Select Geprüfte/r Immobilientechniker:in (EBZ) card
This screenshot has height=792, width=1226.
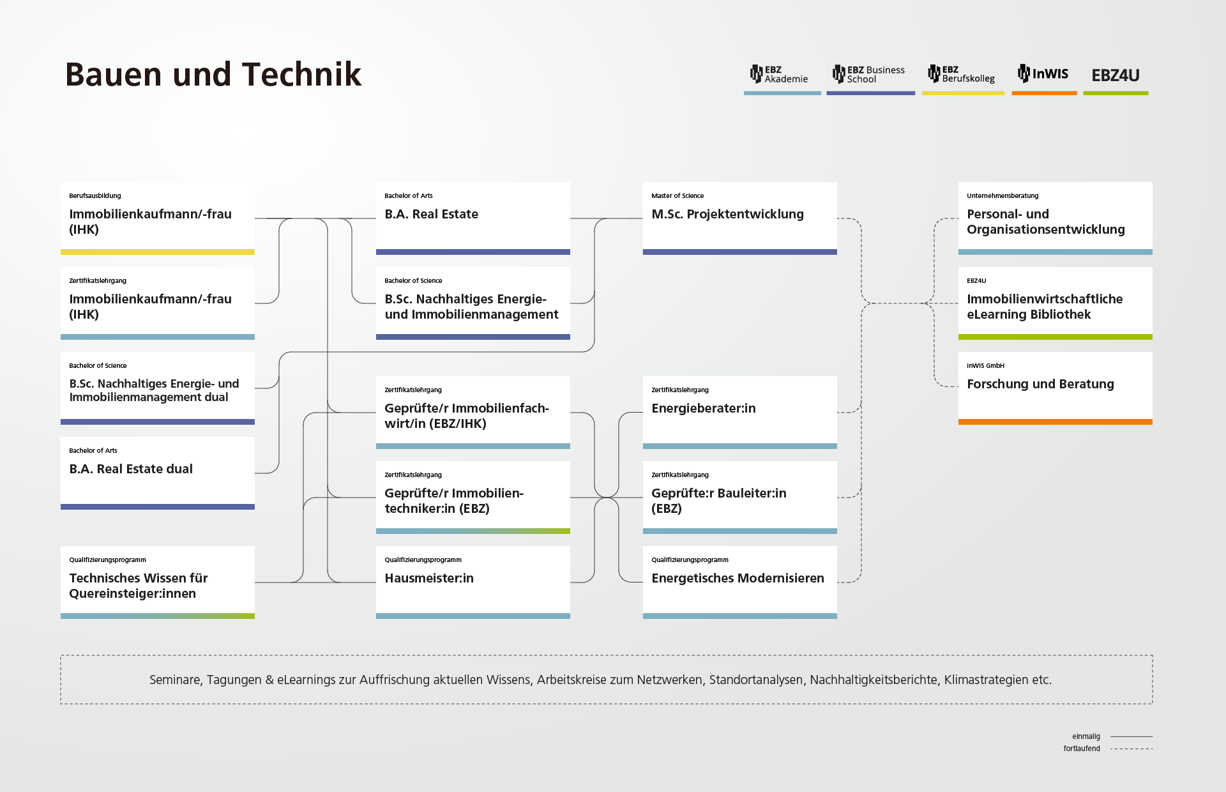coord(473,498)
